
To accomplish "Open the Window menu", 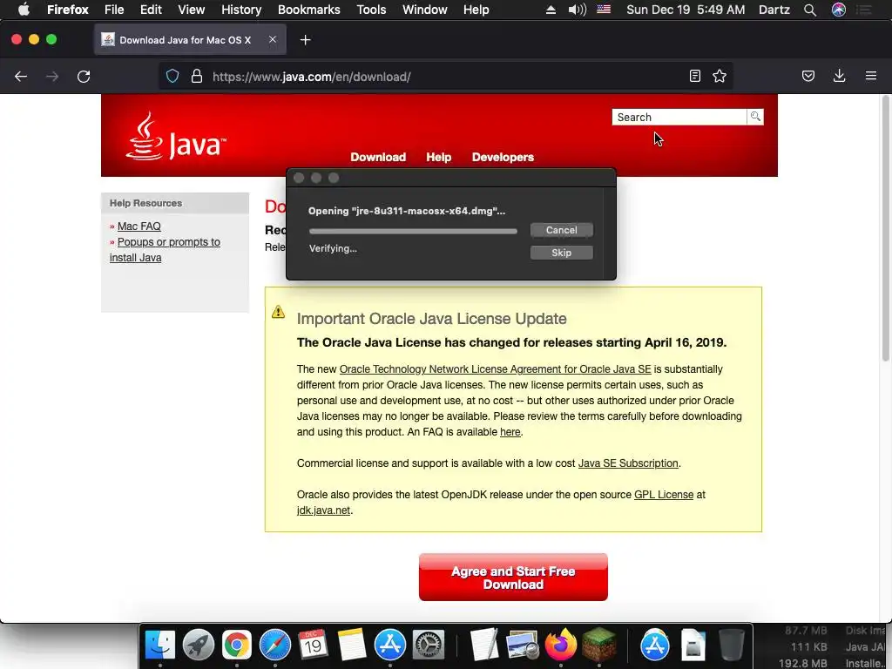I will click(424, 10).
